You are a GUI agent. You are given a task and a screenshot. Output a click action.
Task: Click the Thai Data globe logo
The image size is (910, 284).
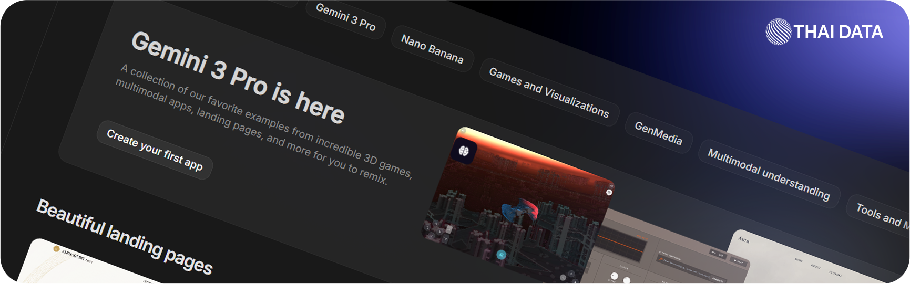778,32
